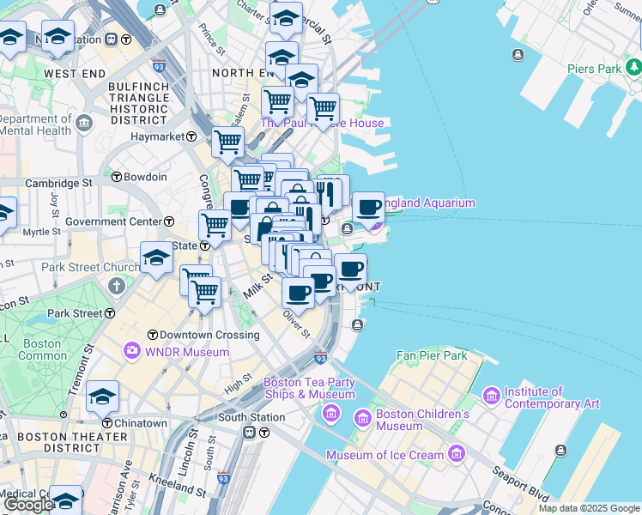Click the South Station label
The height and width of the screenshot is (515, 642).
251,417
